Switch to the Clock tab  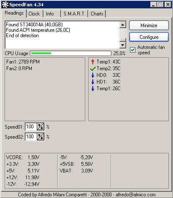pos(34,14)
